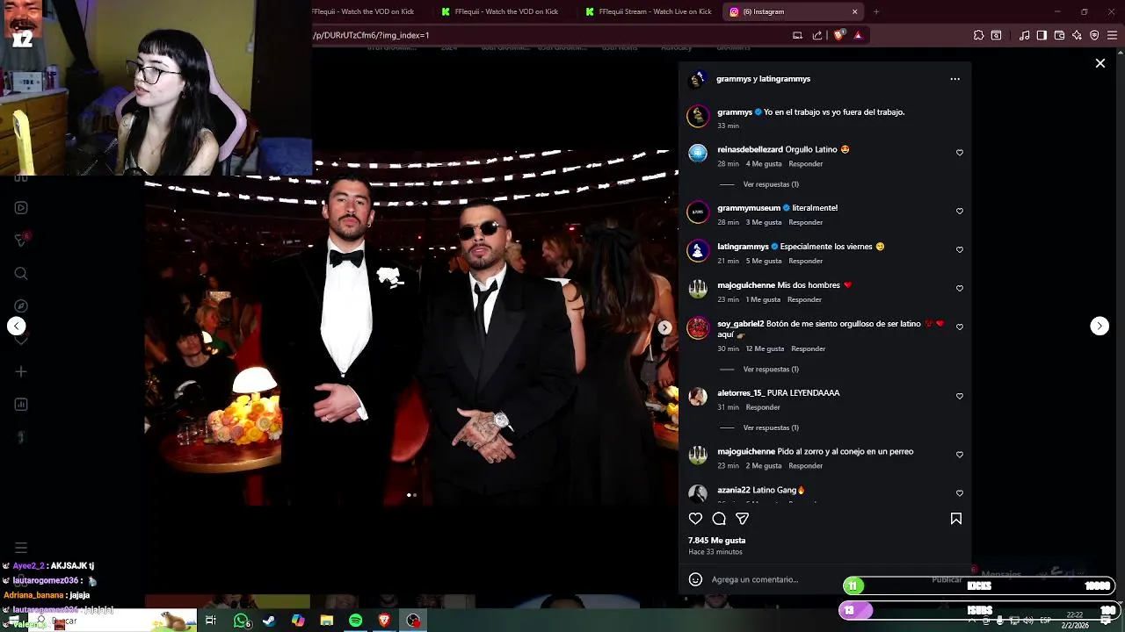Open Instagram messages in the sidebar
Screen dimensions: 1125x632
[21, 240]
